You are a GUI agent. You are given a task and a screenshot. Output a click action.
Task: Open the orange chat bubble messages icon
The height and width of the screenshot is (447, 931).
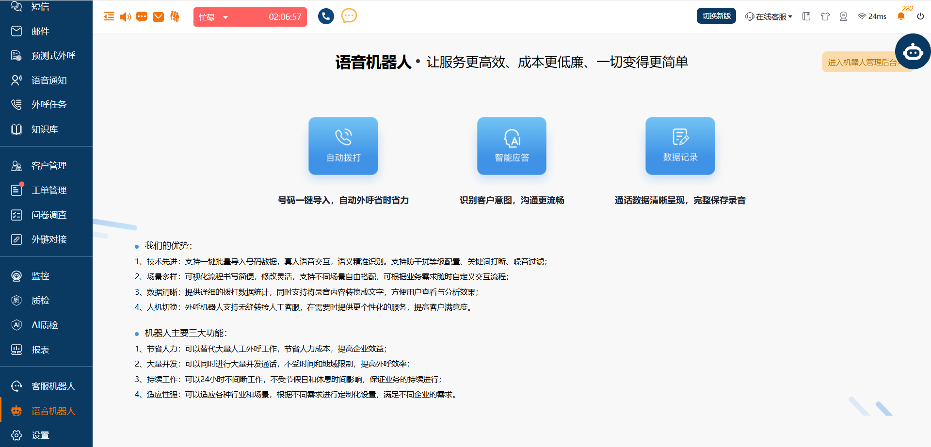point(142,17)
